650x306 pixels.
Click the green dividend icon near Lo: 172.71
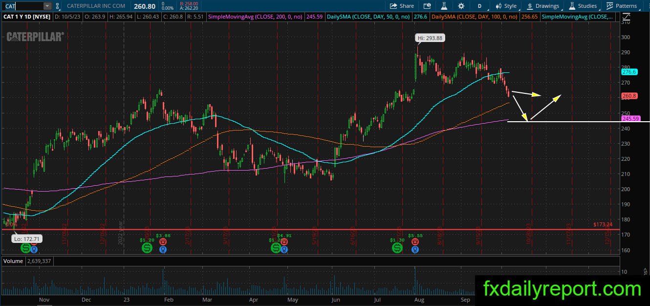point(25,248)
